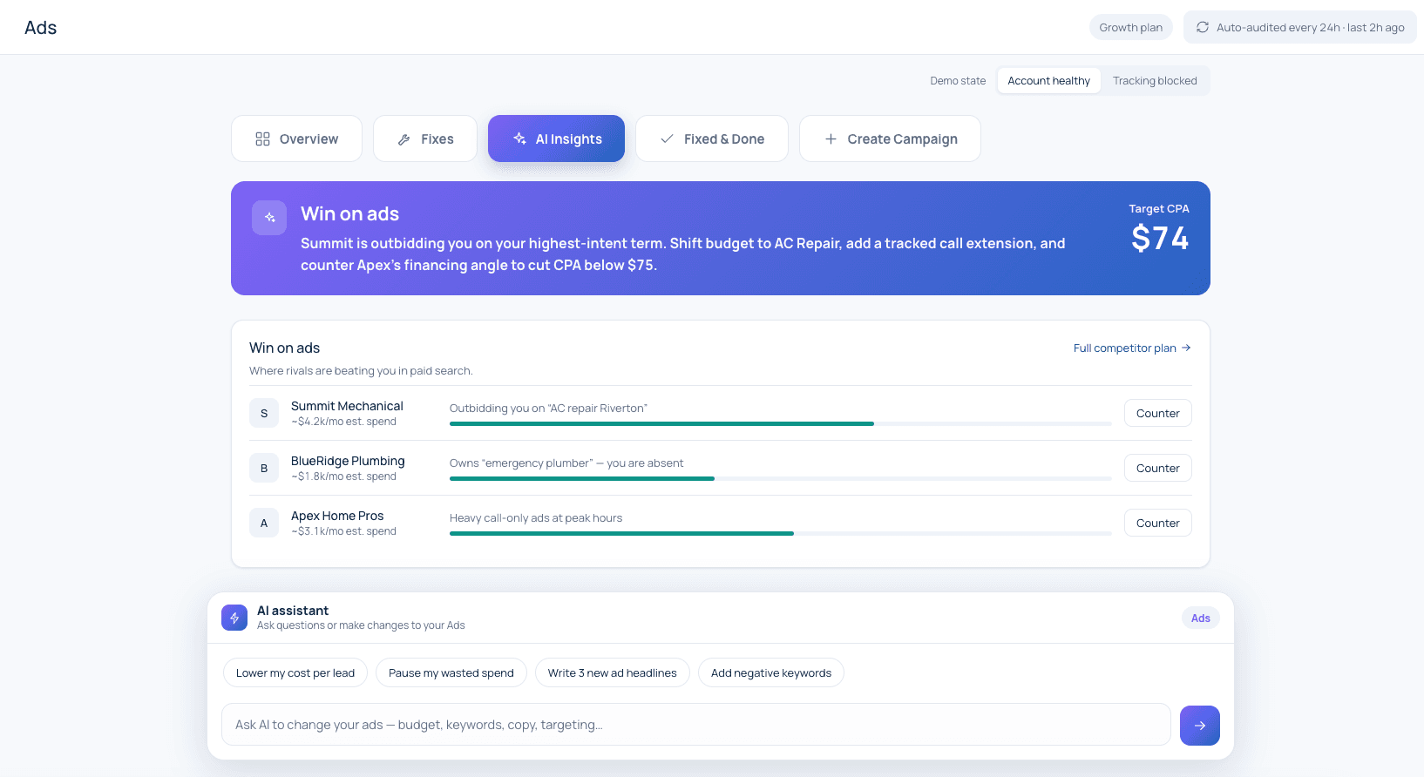Click the Summit Mechanical progress bar
The height and width of the screenshot is (777, 1424).
[x=781, y=423]
